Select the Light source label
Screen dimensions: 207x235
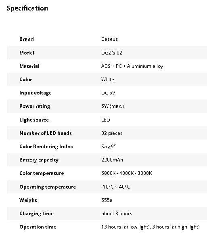(x=34, y=120)
